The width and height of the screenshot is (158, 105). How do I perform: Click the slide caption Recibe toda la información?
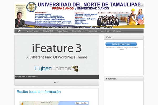point(26,77)
